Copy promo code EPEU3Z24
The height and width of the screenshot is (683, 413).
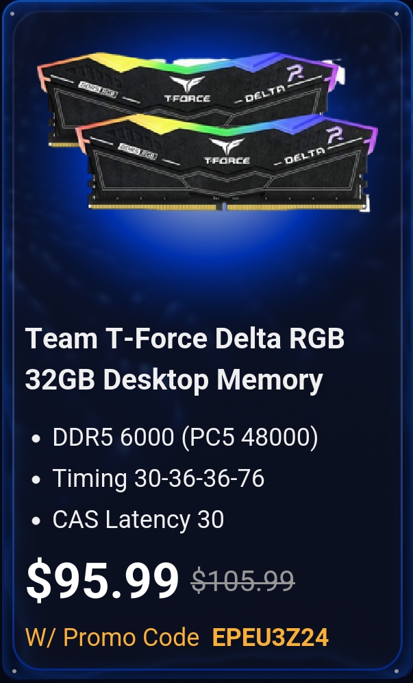271,638
